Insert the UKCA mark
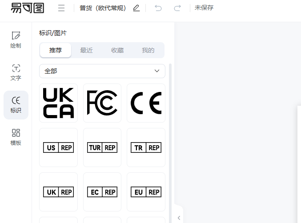Screen dimensions: 301x223 (x=58, y=103)
